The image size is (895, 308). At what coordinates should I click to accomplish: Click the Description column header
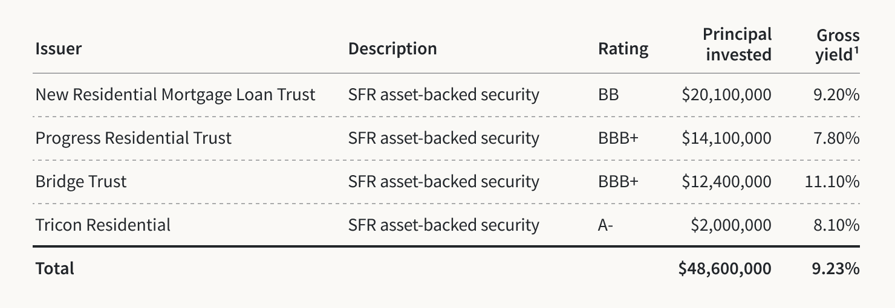coord(392,49)
